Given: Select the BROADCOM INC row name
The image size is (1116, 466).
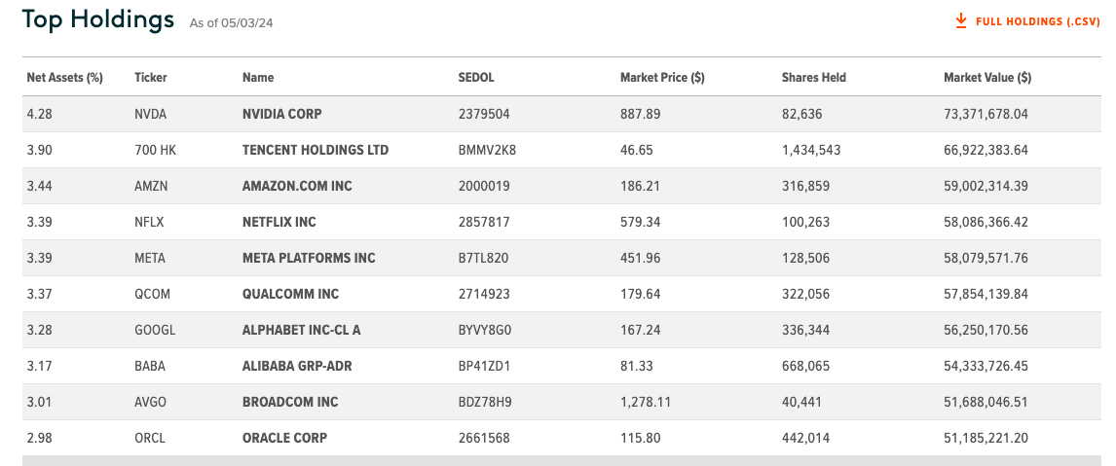Looking at the screenshot, I should pyautogui.click(x=290, y=402).
